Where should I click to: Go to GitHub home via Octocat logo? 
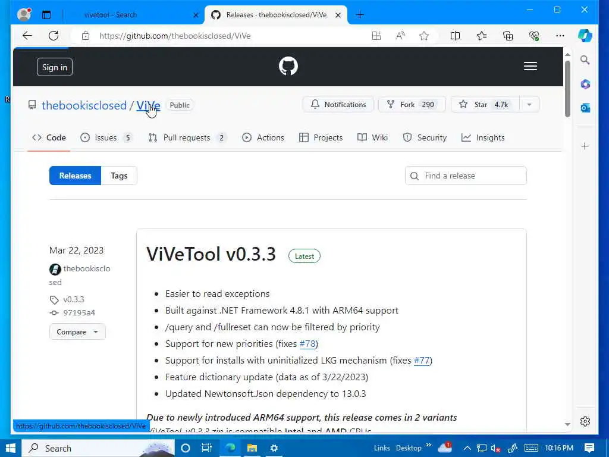(x=288, y=66)
